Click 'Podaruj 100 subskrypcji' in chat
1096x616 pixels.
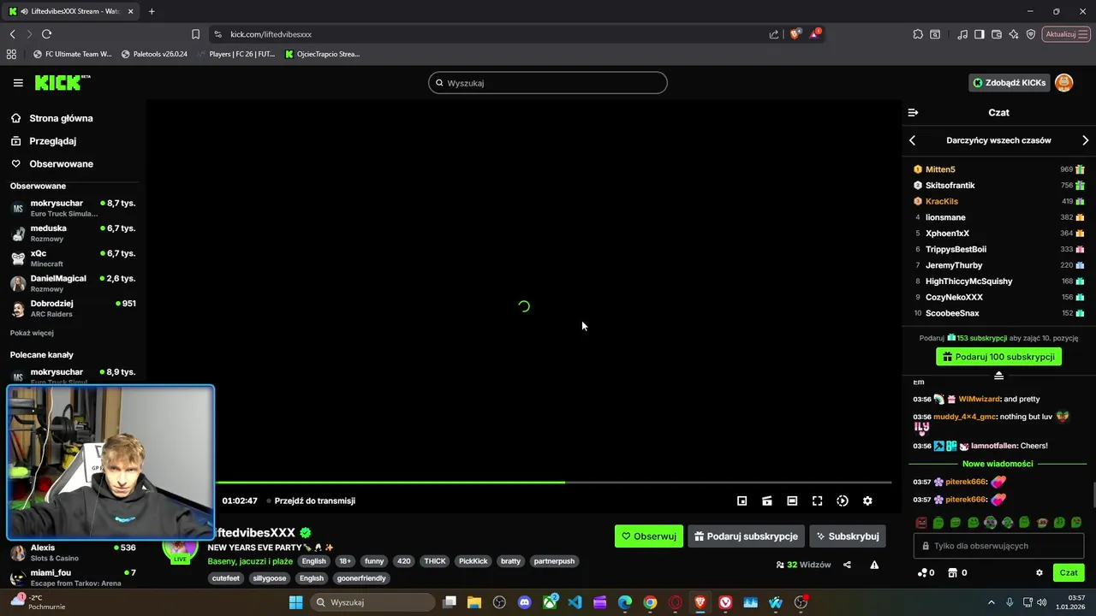(998, 357)
